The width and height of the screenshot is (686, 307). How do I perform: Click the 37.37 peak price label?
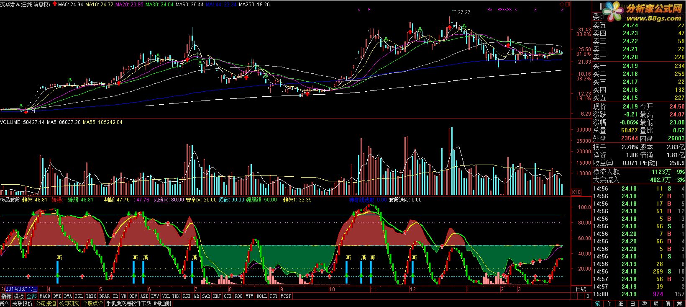pos(464,13)
